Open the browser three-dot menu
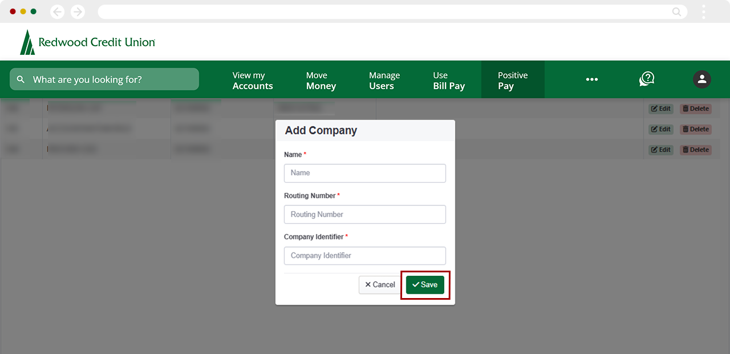The height and width of the screenshot is (354, 730). click(704, 11)
